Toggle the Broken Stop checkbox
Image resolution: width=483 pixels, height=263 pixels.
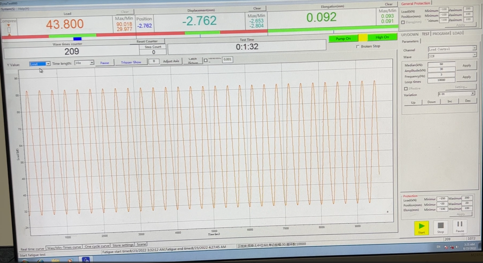pos(358,46)
